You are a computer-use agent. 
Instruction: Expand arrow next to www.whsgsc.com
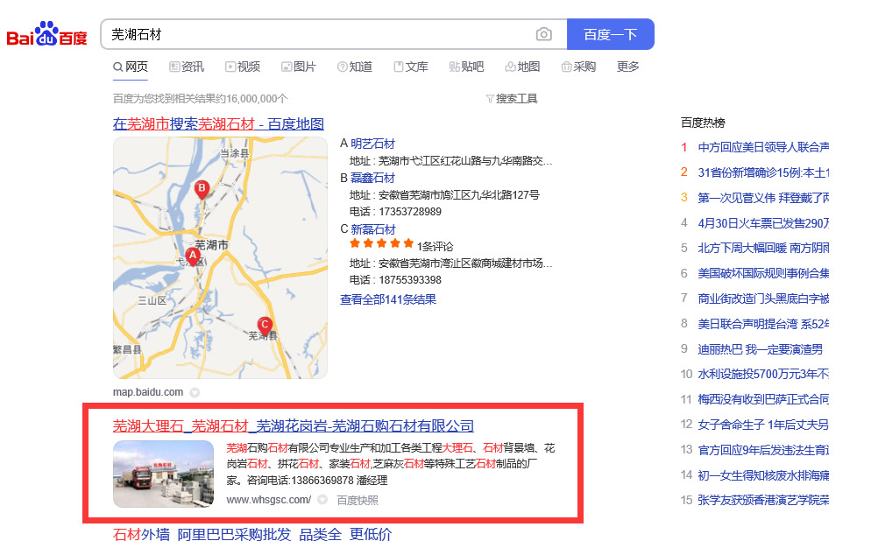(322, 500)
